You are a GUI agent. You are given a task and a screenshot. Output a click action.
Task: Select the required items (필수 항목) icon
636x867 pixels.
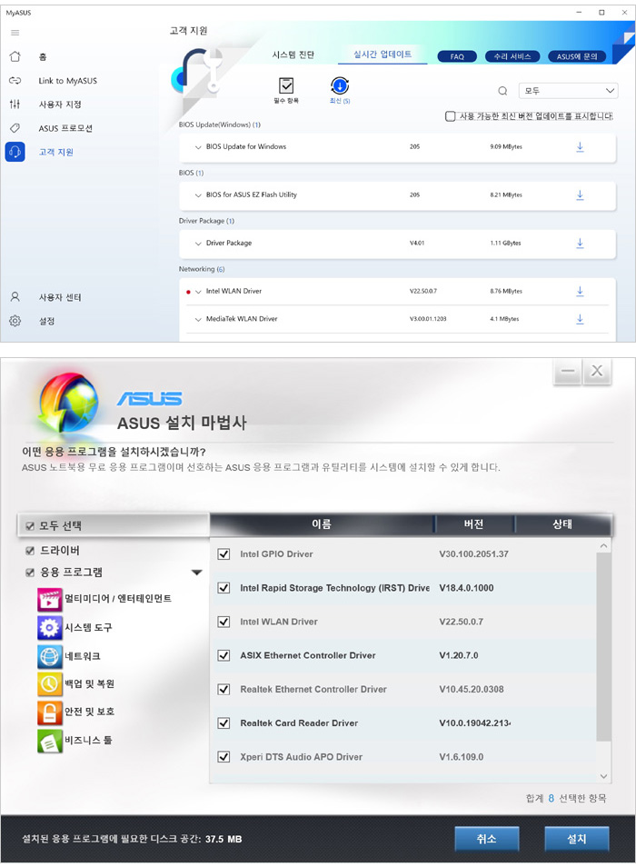pyautogui.click(x=286, y=86)
